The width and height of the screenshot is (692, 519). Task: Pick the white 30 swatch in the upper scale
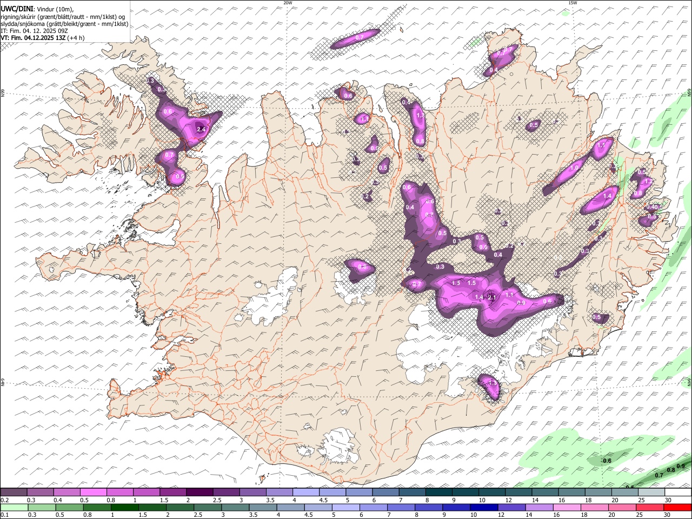pyautogui.click(x=678, y=493)
